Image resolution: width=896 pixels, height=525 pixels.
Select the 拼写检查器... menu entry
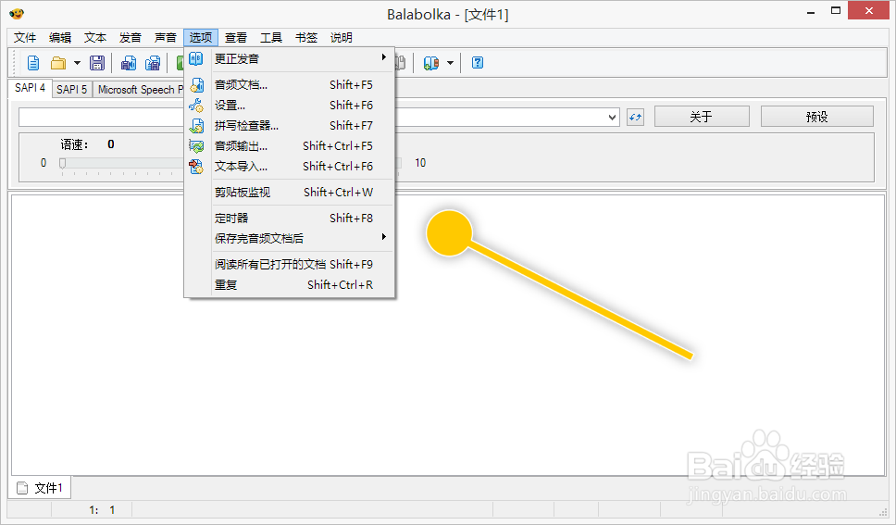(x=289, y=126)
